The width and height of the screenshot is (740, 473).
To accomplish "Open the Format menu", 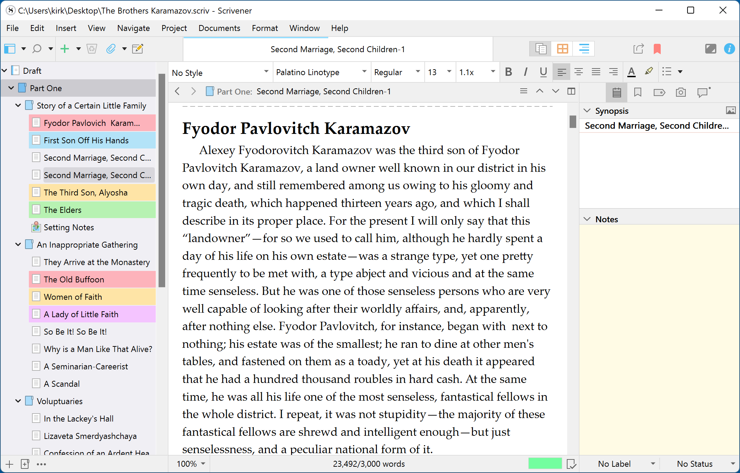I will point(264,28).
